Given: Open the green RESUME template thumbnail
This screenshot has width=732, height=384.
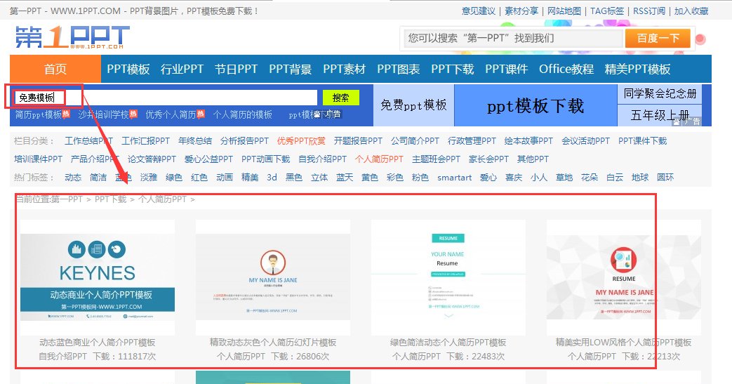Looking at the screenshot, I should point(448,277).
